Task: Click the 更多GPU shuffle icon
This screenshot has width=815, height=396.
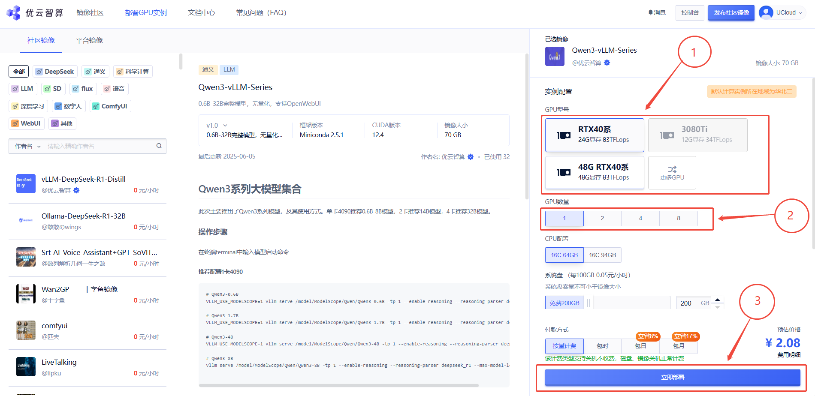Action: point(672,169)
